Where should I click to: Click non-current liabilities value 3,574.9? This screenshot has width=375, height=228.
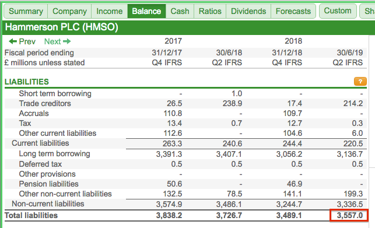coord(169,204)
